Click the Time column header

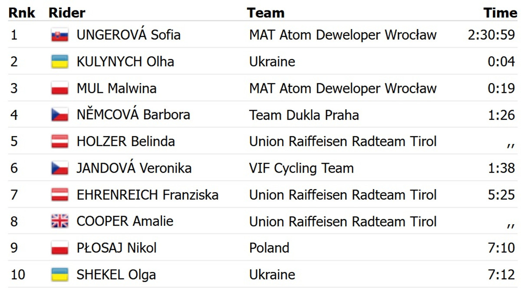pyautogui.click(x=500, y=13)
